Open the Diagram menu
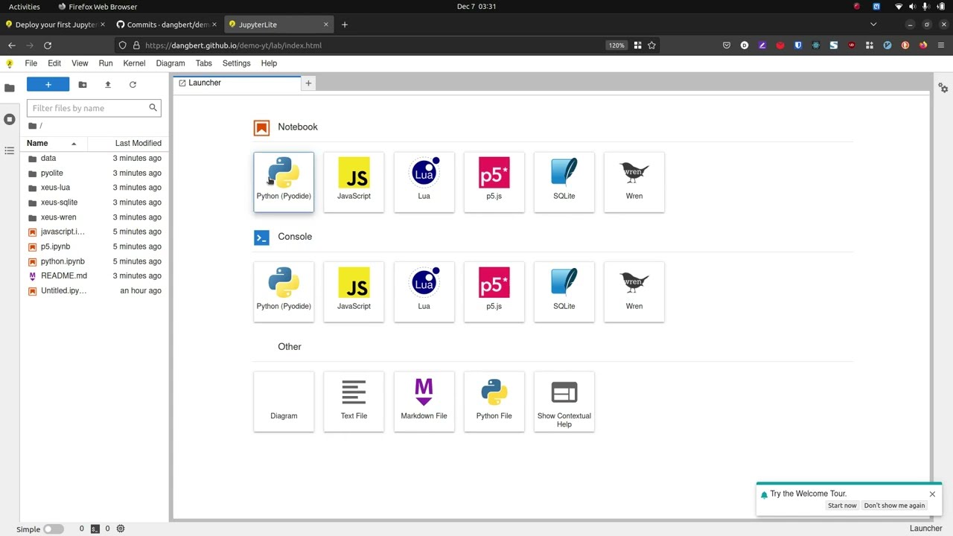 tap(170, 63)
